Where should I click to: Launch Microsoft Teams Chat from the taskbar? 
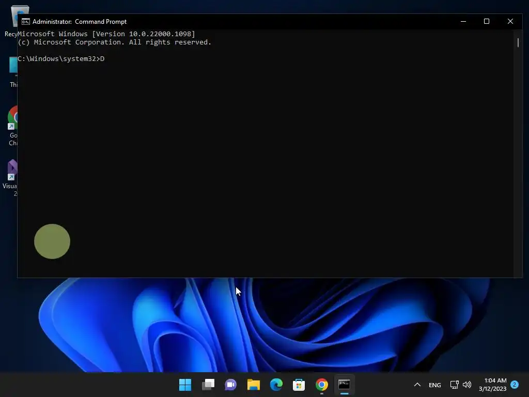tap(231, 385)
